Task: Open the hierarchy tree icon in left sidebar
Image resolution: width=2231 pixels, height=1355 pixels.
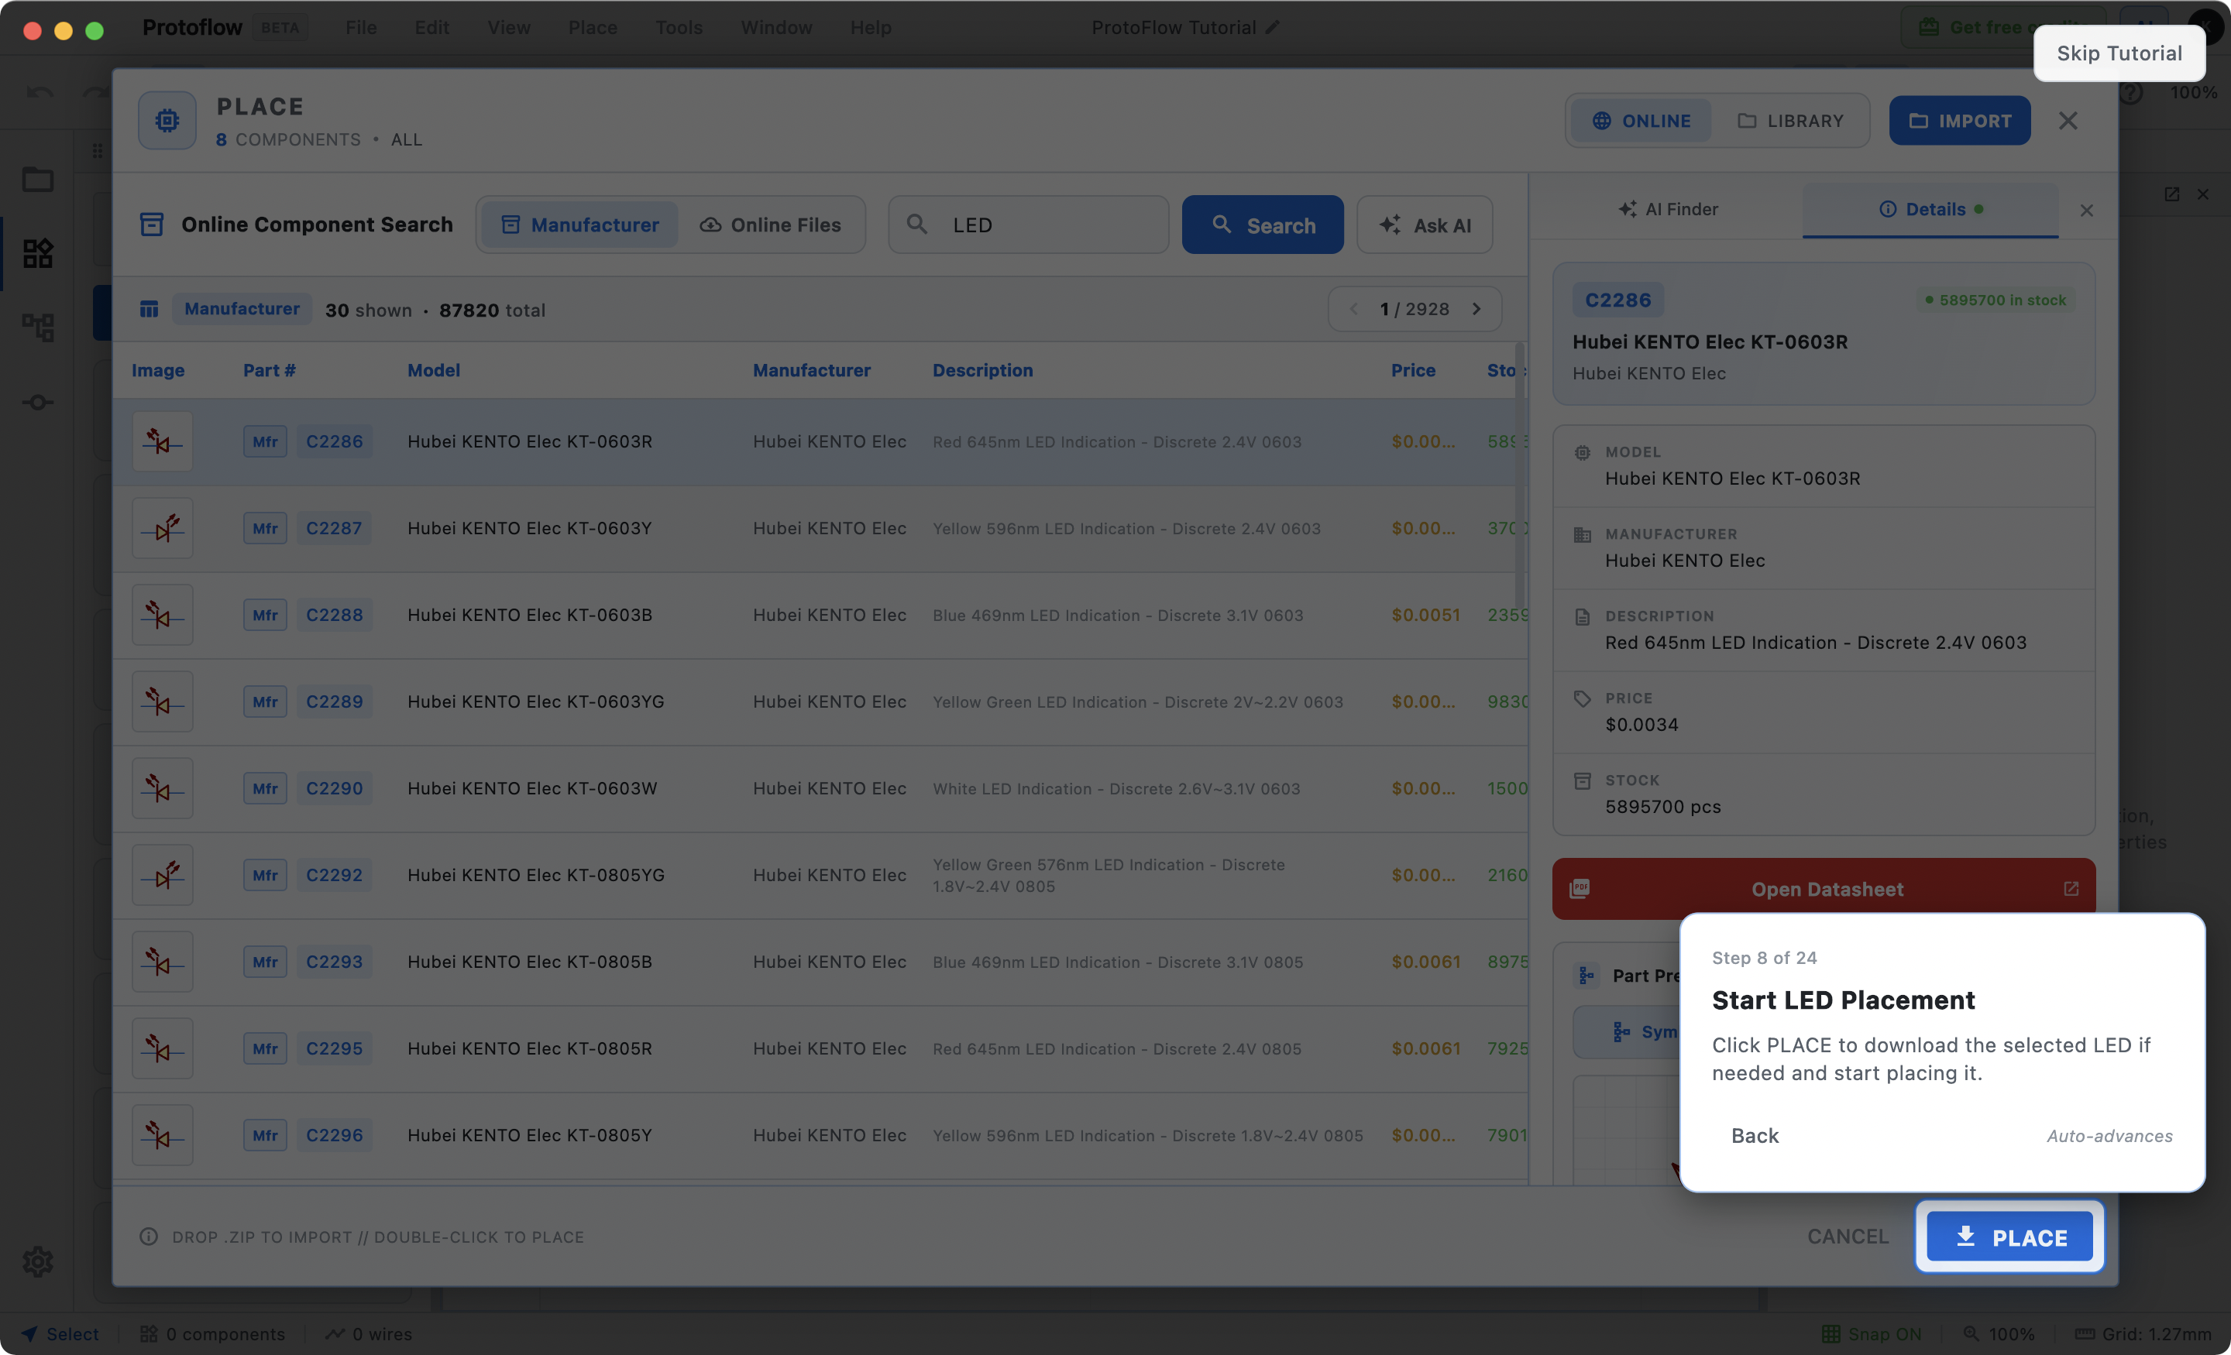Action: coord(37,327)
